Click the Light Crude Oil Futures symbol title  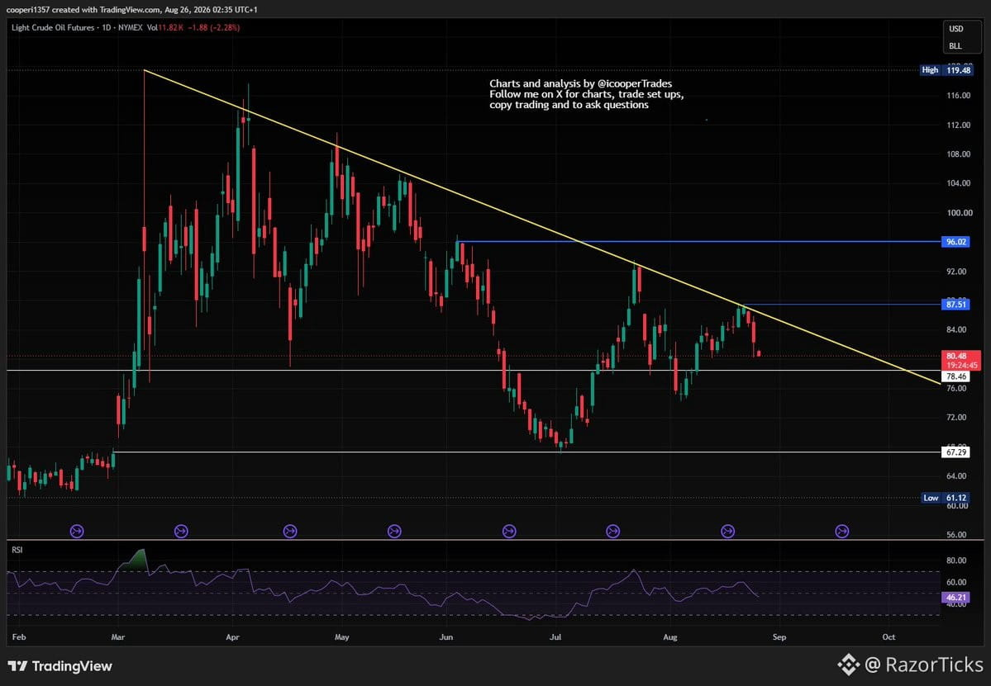click(x=53, y=28)
